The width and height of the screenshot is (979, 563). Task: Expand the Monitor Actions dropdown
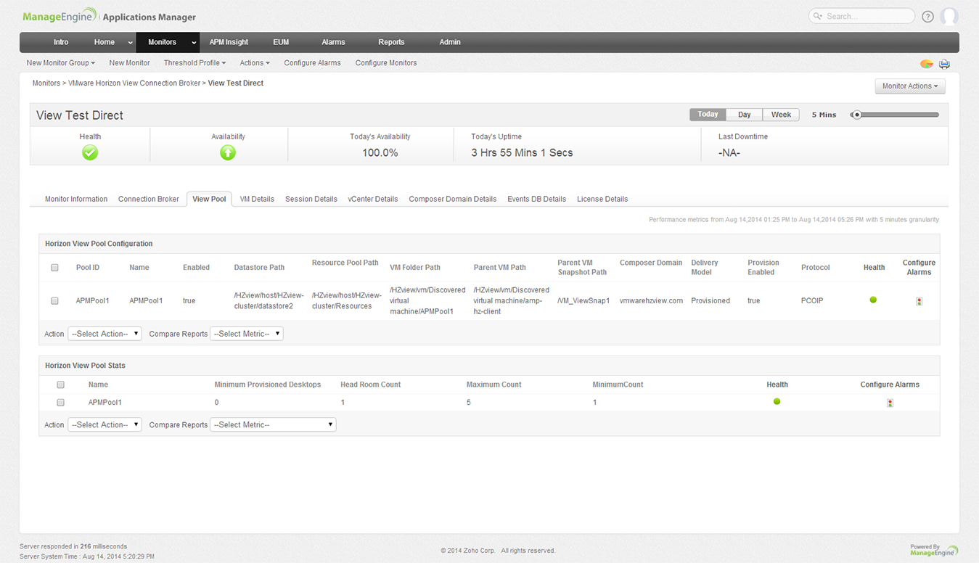tap(909, 86)
